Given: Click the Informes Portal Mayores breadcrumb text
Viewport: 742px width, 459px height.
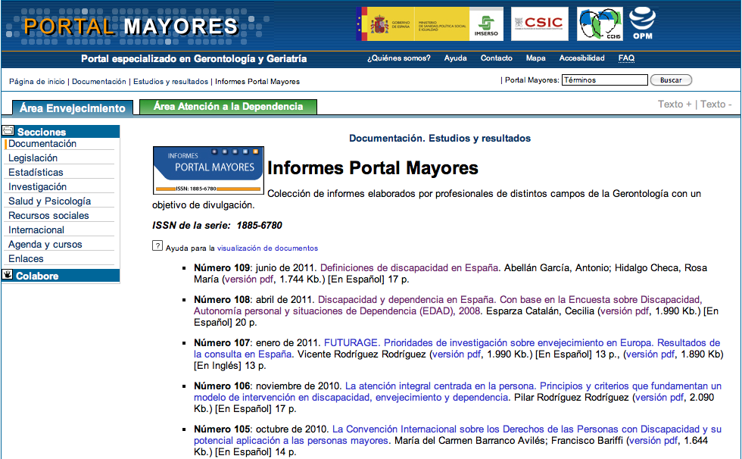Looking at the screenshot, I should [x=257, y=81].
